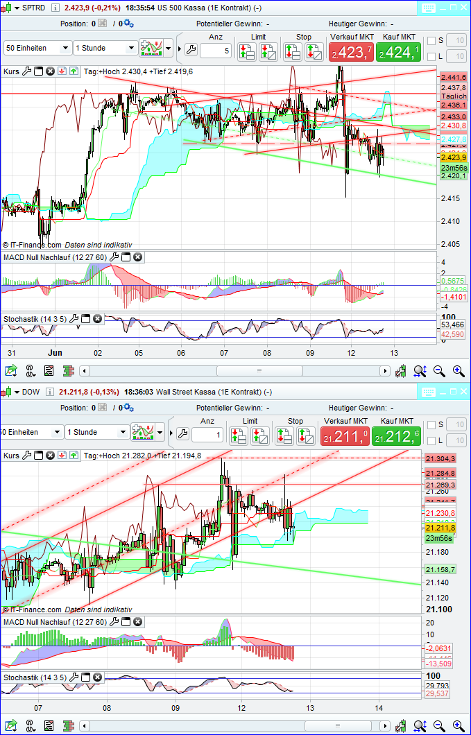Enable S checkbox in DOW window
Image resolution: width=471 pixels, height=735 pixels.
pyautogui.click(x=431, y=425)
